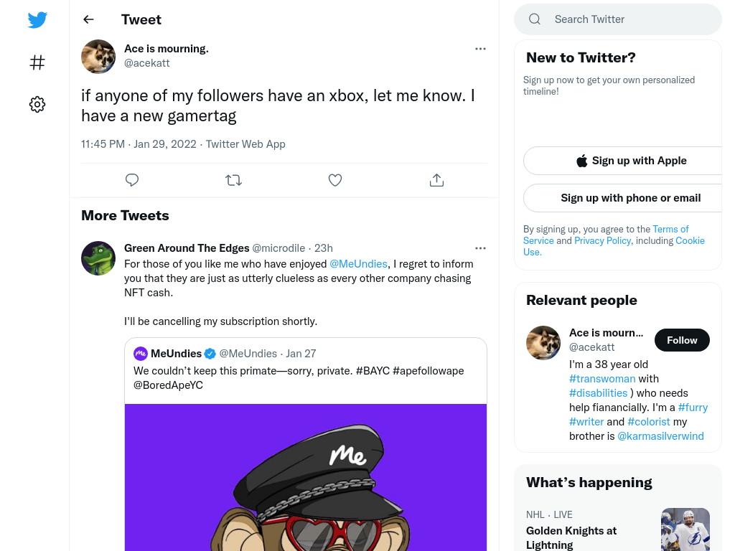Sign up with phone or email
735x551 pixels.
pos(629,198)
